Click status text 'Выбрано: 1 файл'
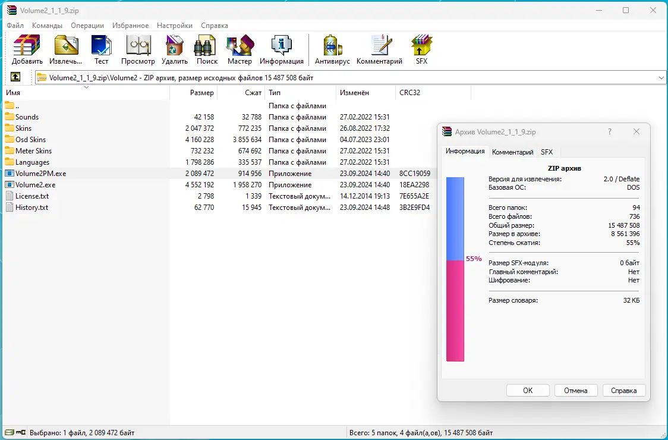Viewport: 668px width, 440px height. [58, 432]
